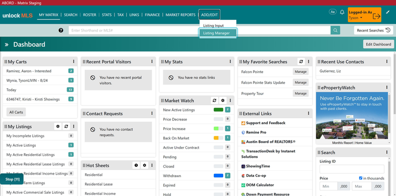Open My Stats widget options menu
Viewport: 396px width, 196px height.
230,62
